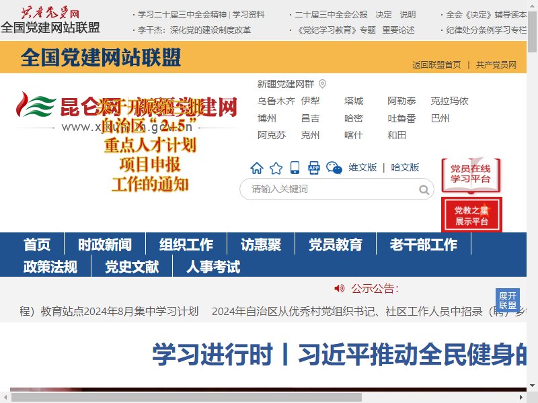
Task: Open 李干杰：深化党的建设制度改革 link
Action: [194, 30]
